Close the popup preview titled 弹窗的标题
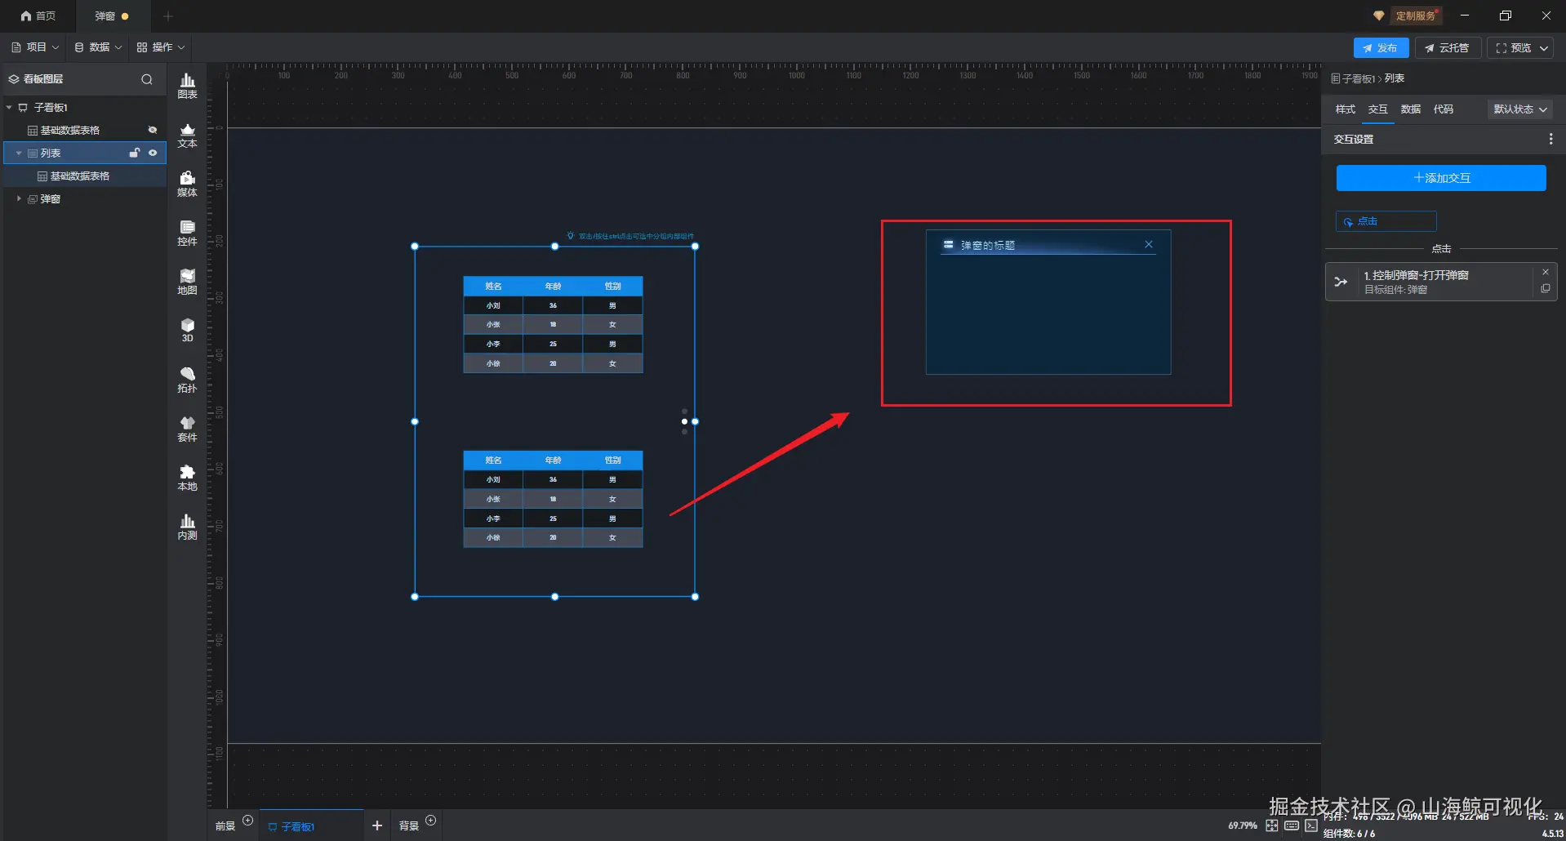 click(1149, 244)
